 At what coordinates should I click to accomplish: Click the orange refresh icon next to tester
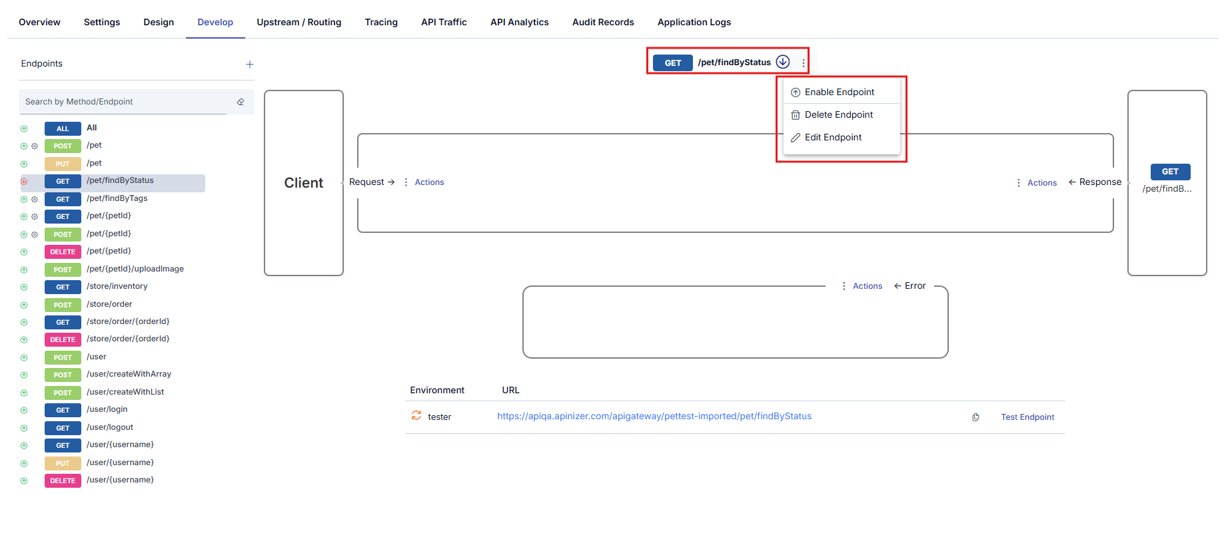point(416,416)
